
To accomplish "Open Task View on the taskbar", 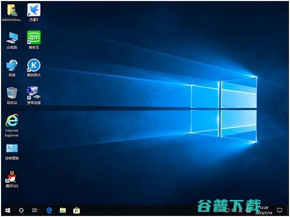I will pyautogui.click(x=35, y=210).
